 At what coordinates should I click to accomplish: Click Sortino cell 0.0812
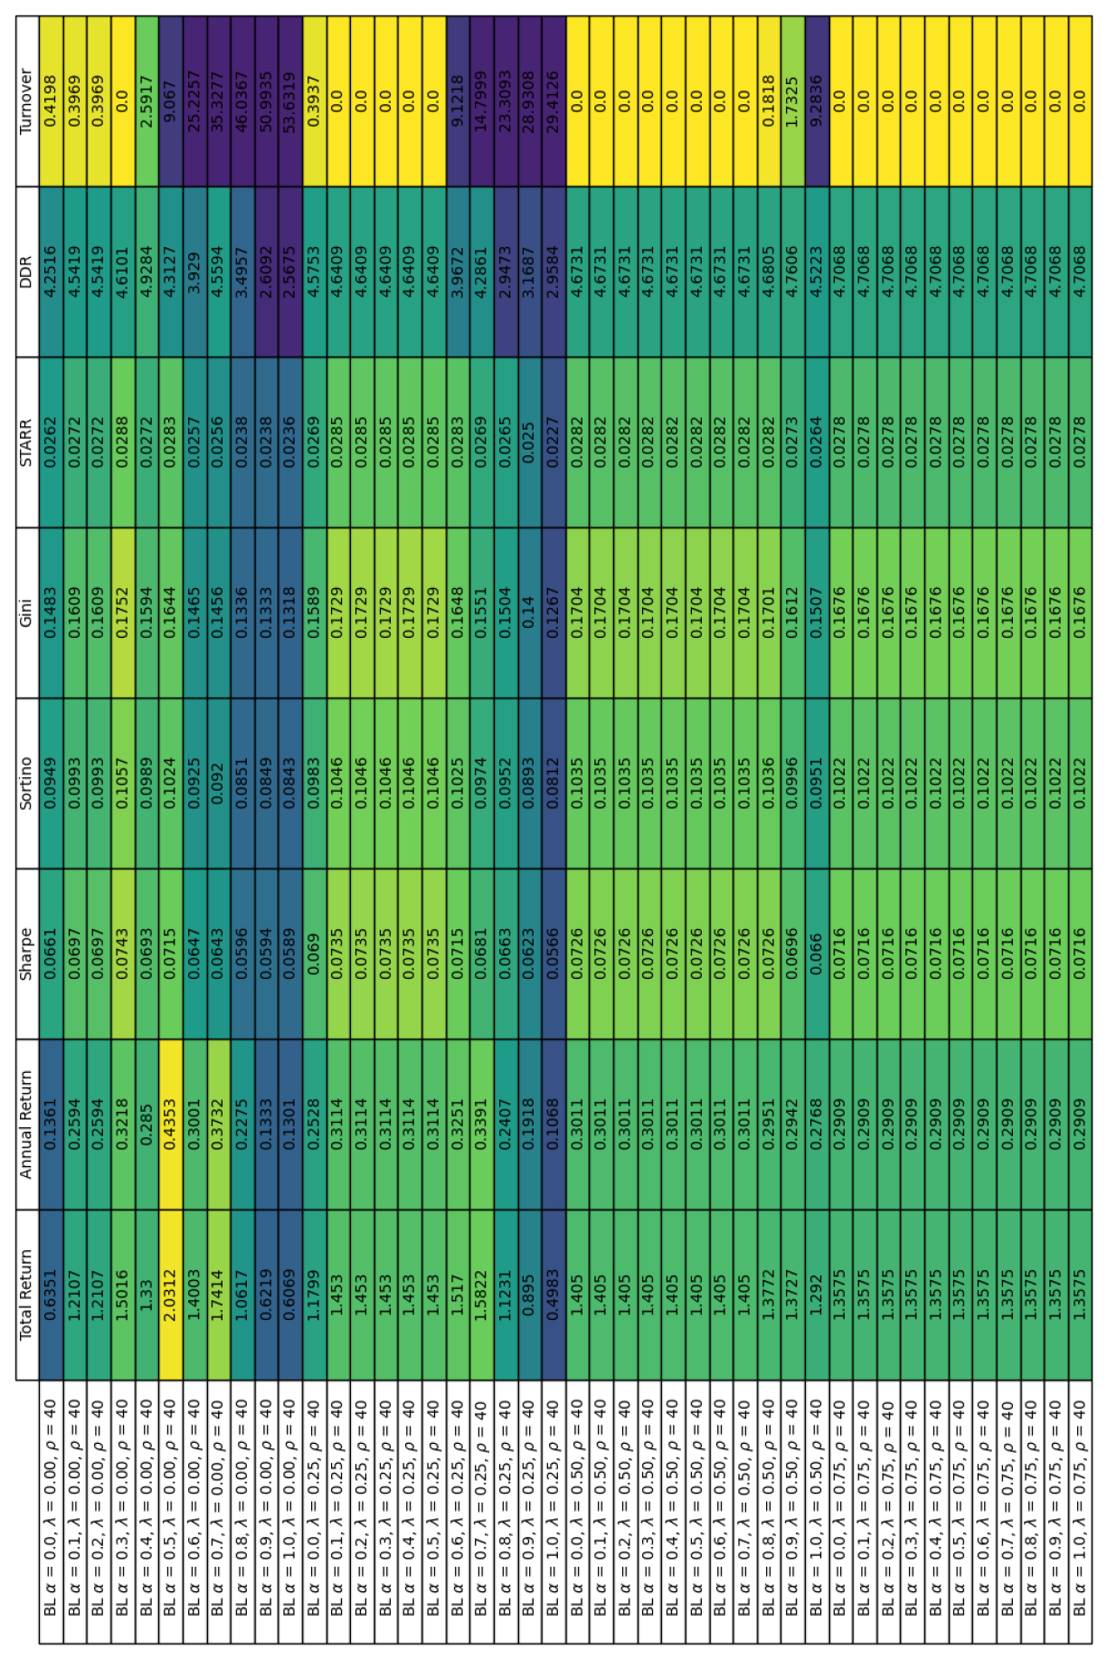click(x=554, y=783)
